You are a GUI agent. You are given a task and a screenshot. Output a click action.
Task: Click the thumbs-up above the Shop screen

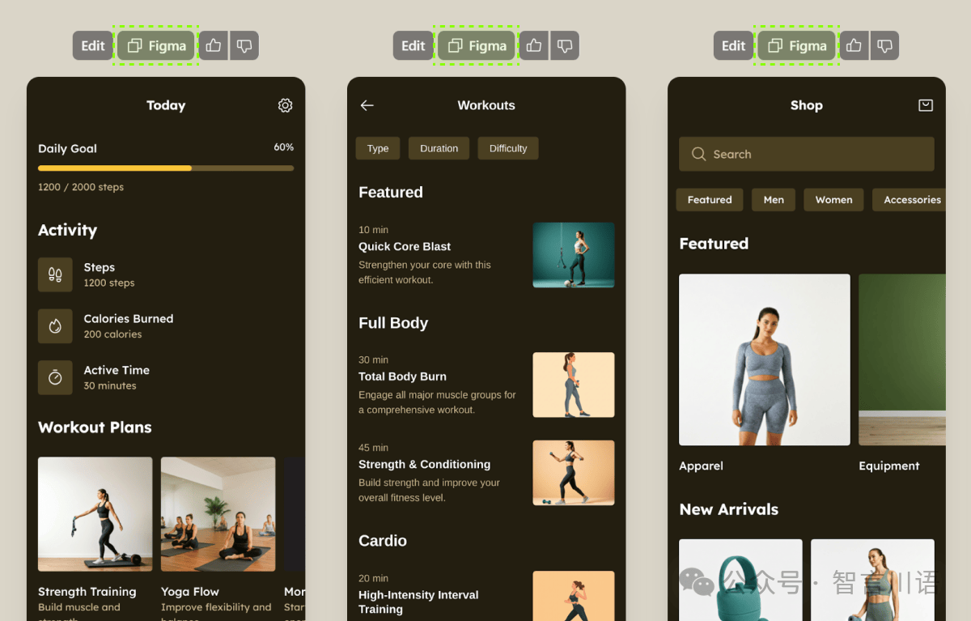854,45
